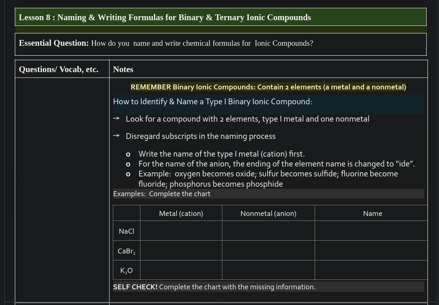This screenshot has width=439, height=305.
Task: Click the Lesson 8 title heading
Action: coord(165,17)
